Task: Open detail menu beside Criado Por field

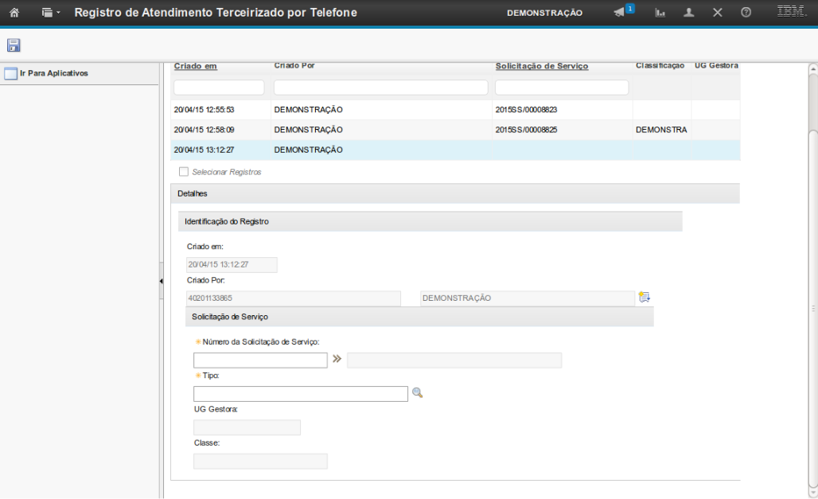Action: pyautogui.click(x=644, y=298)
